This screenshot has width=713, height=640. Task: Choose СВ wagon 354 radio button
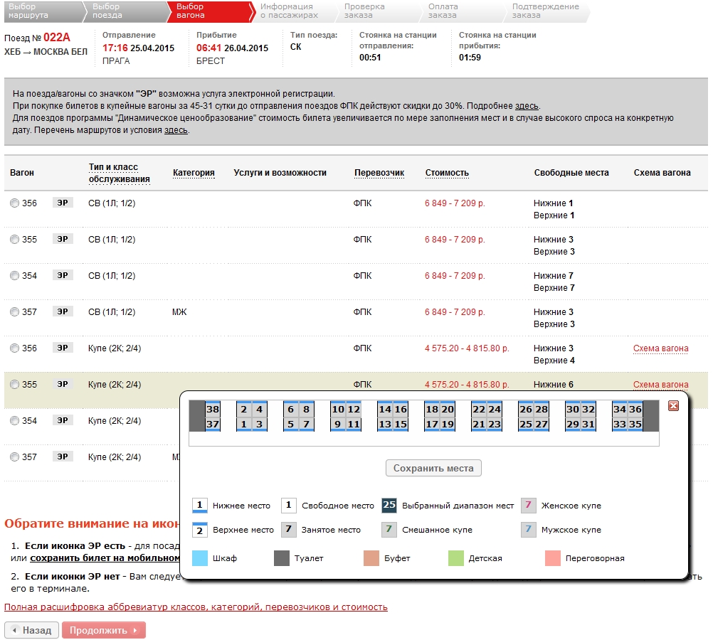click(x=14, y=276)
